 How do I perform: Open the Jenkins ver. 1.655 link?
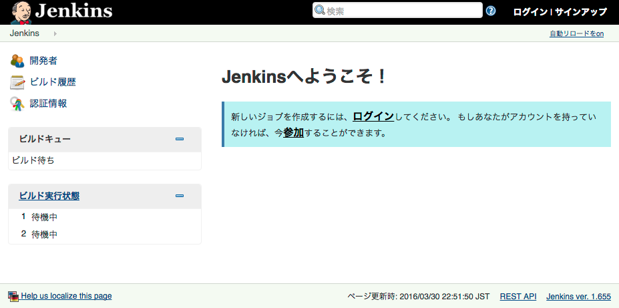[x=579, y=296]
